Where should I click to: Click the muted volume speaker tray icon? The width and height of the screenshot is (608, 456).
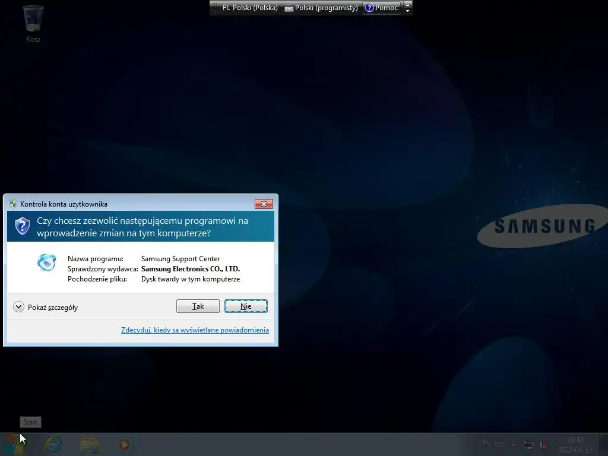click(543, 445)
